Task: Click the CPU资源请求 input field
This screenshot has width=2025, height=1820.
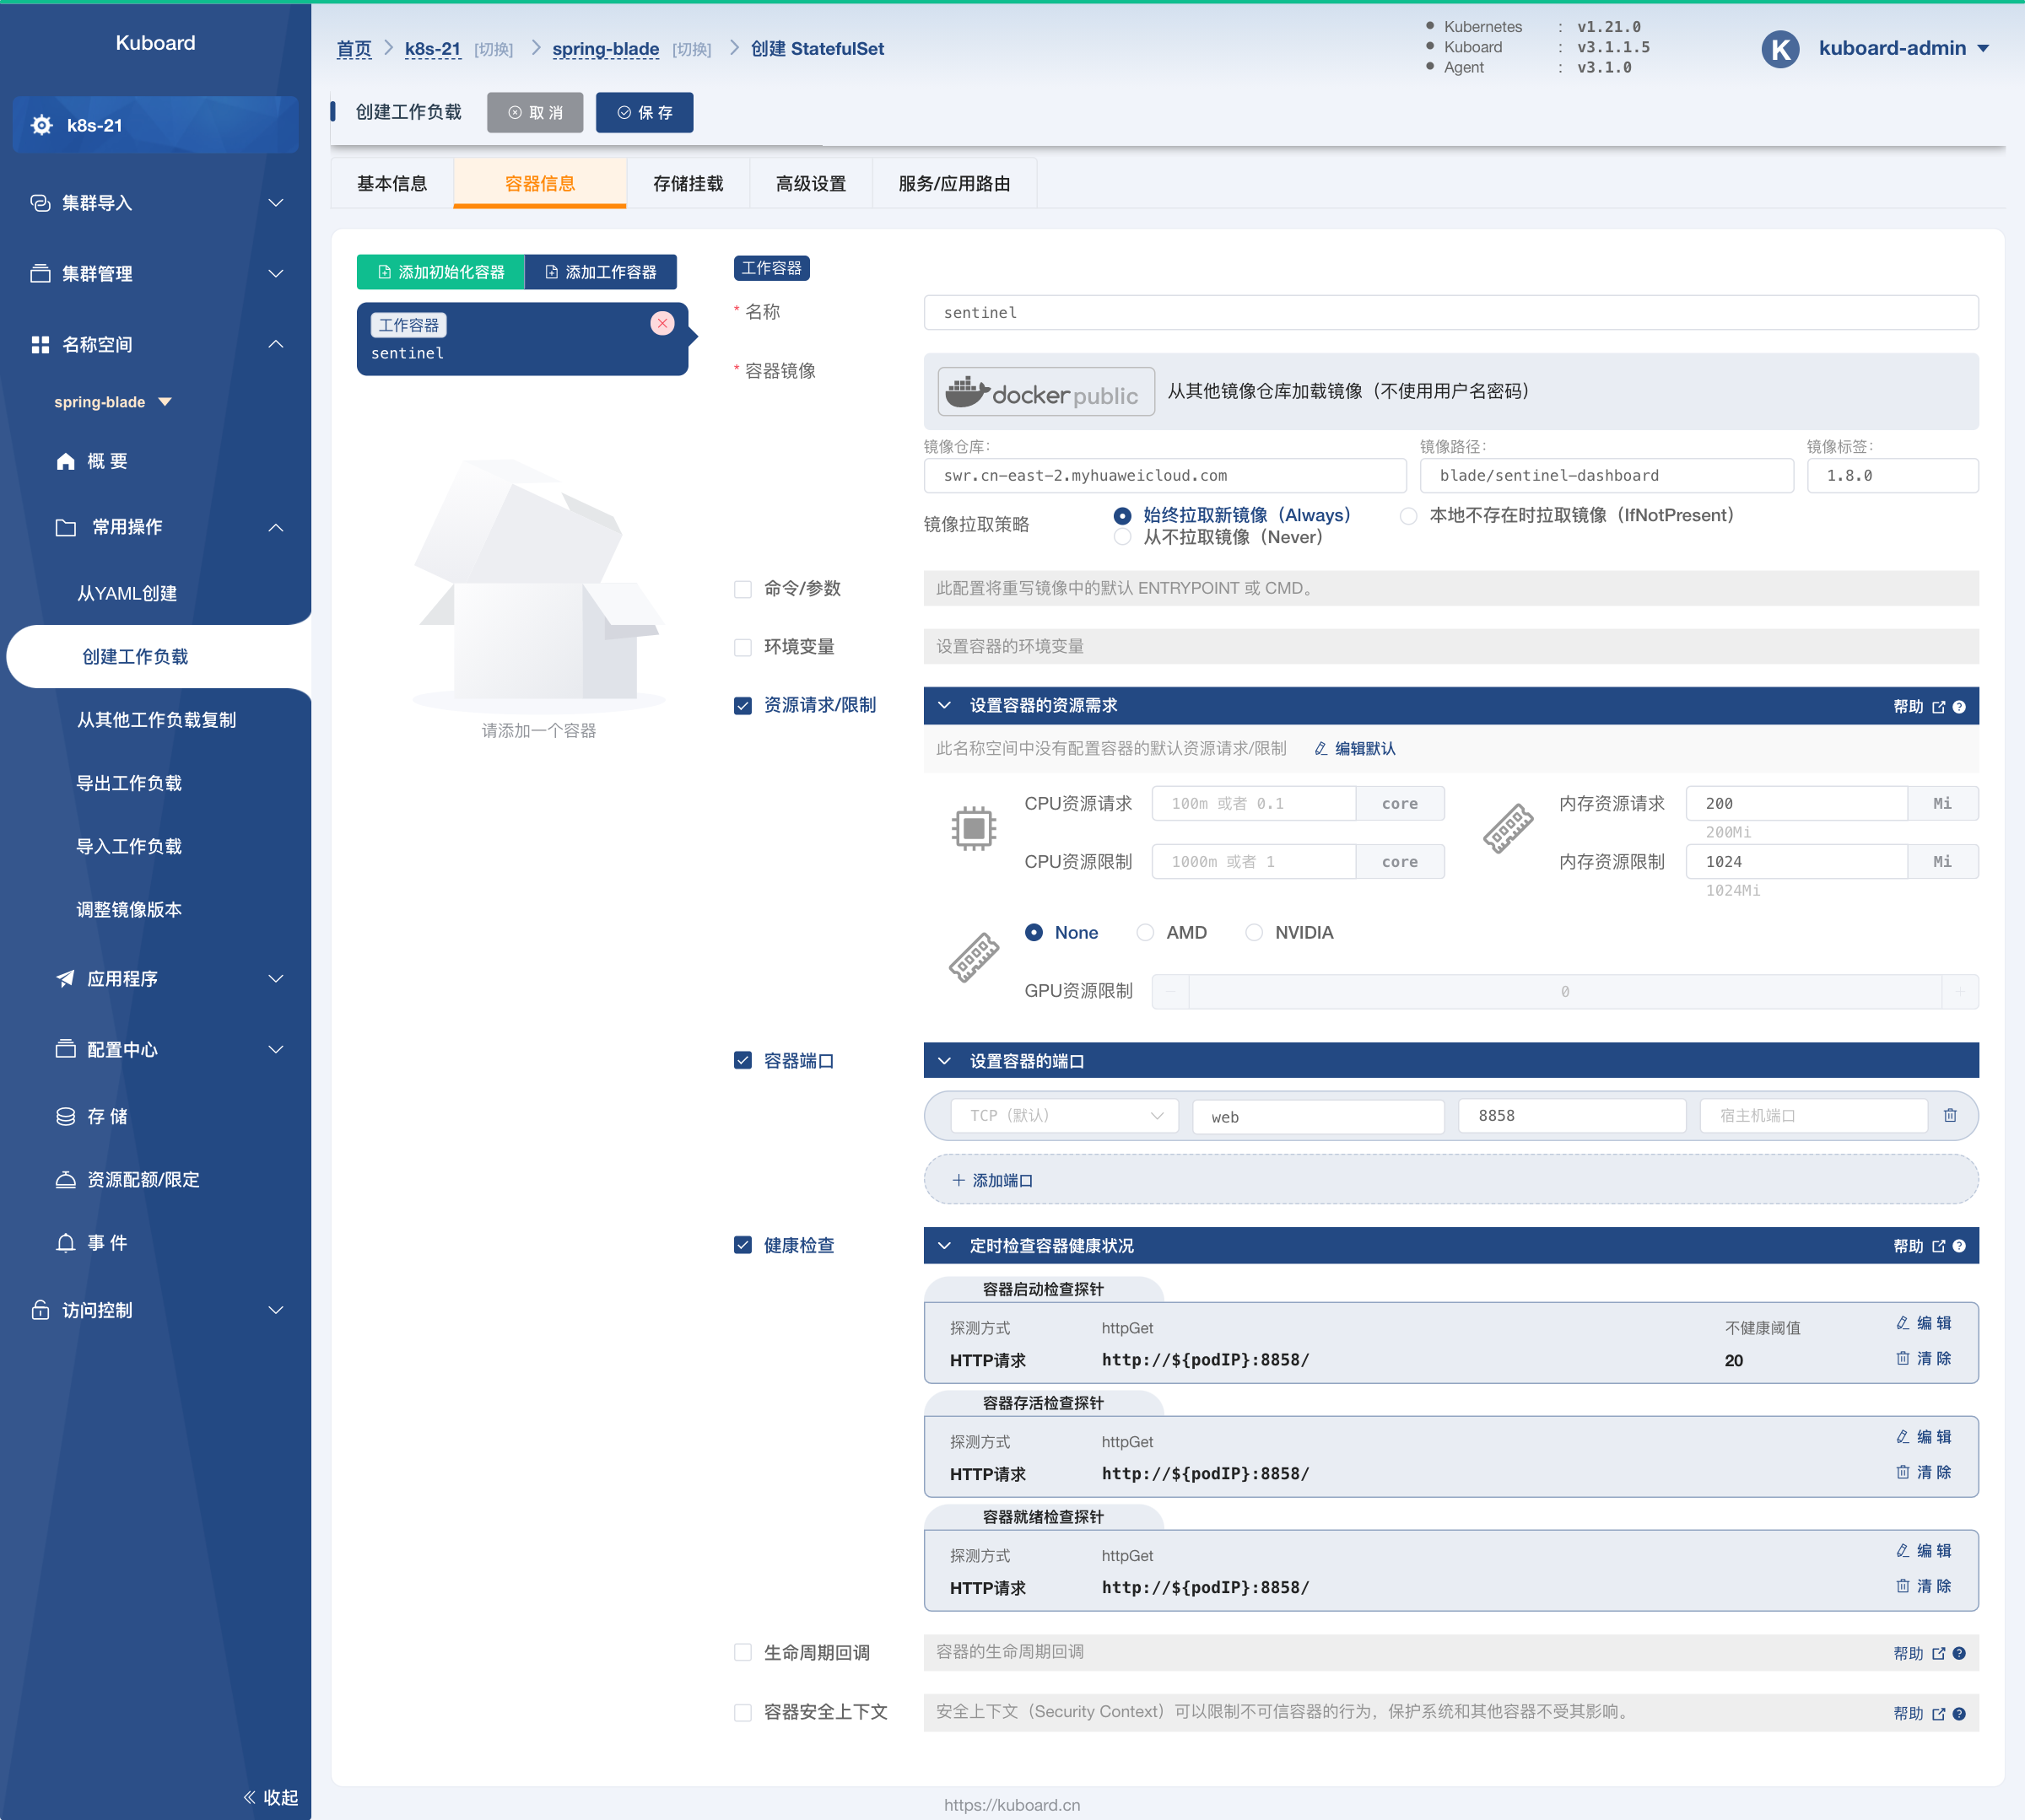Action: click(1254, 804)
